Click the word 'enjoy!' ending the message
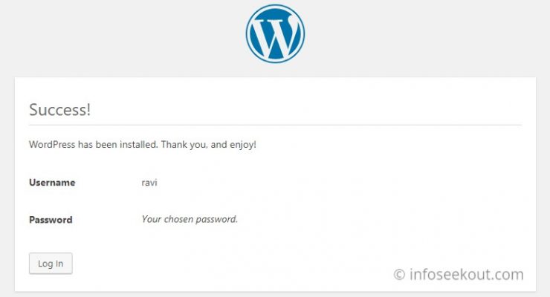This screenshot has width=550, height=297. pos(243,145)
